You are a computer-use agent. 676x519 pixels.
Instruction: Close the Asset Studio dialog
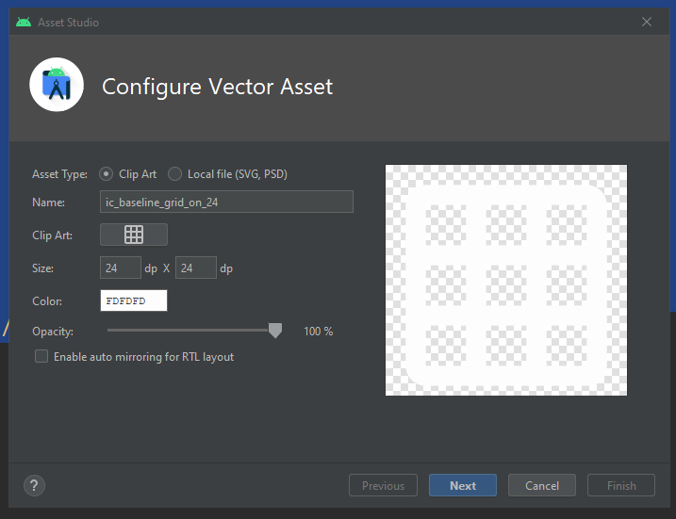pyautogui.click(x=647, y=22)
